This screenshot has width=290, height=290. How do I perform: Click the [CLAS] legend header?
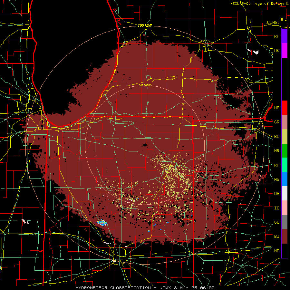(x=272, y=22)
